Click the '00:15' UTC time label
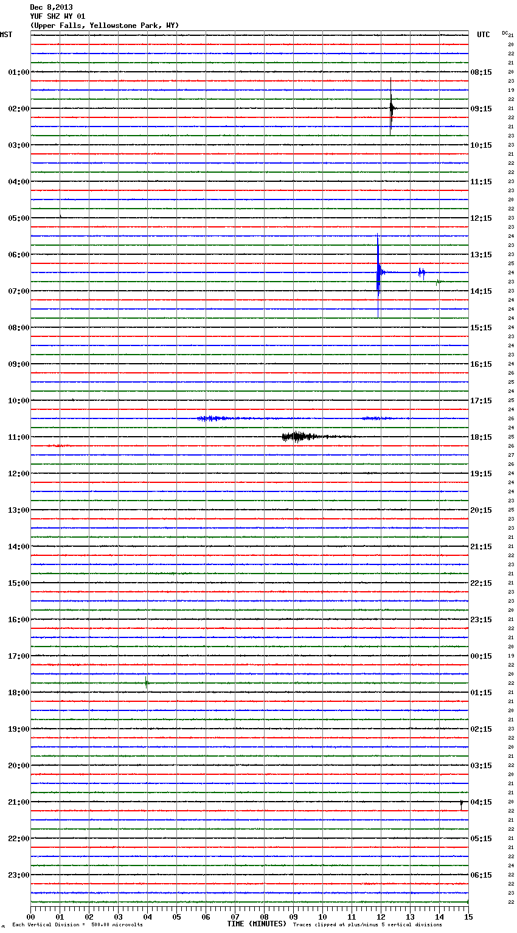The image size is (517, 933). click(481, 656)
